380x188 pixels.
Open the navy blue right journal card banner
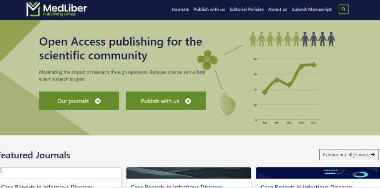point(318,173)
